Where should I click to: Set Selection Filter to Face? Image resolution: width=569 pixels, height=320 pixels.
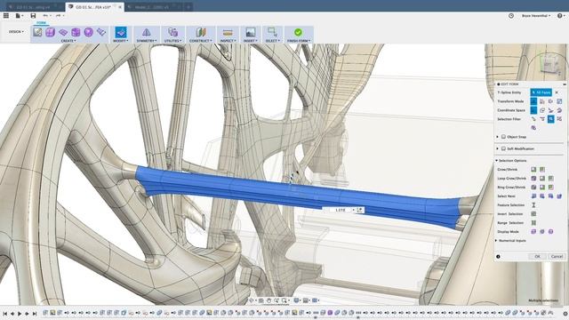[x=551, y=119]
